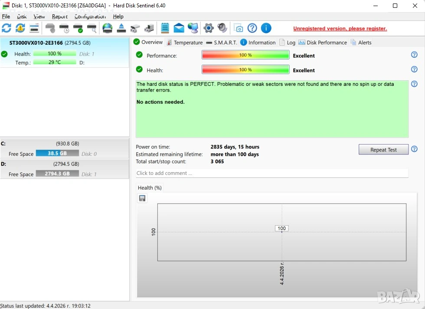Image resolution: width=425 pixels, height=309 pixels.
Task: Click the help question mark in toolbar
Action: click(252, 28)
